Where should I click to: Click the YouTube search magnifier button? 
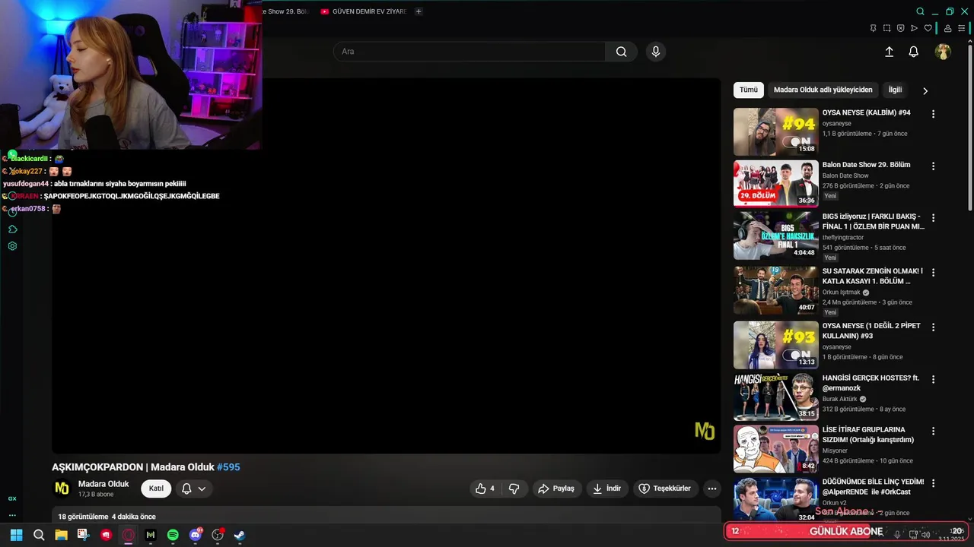(621, 52)
